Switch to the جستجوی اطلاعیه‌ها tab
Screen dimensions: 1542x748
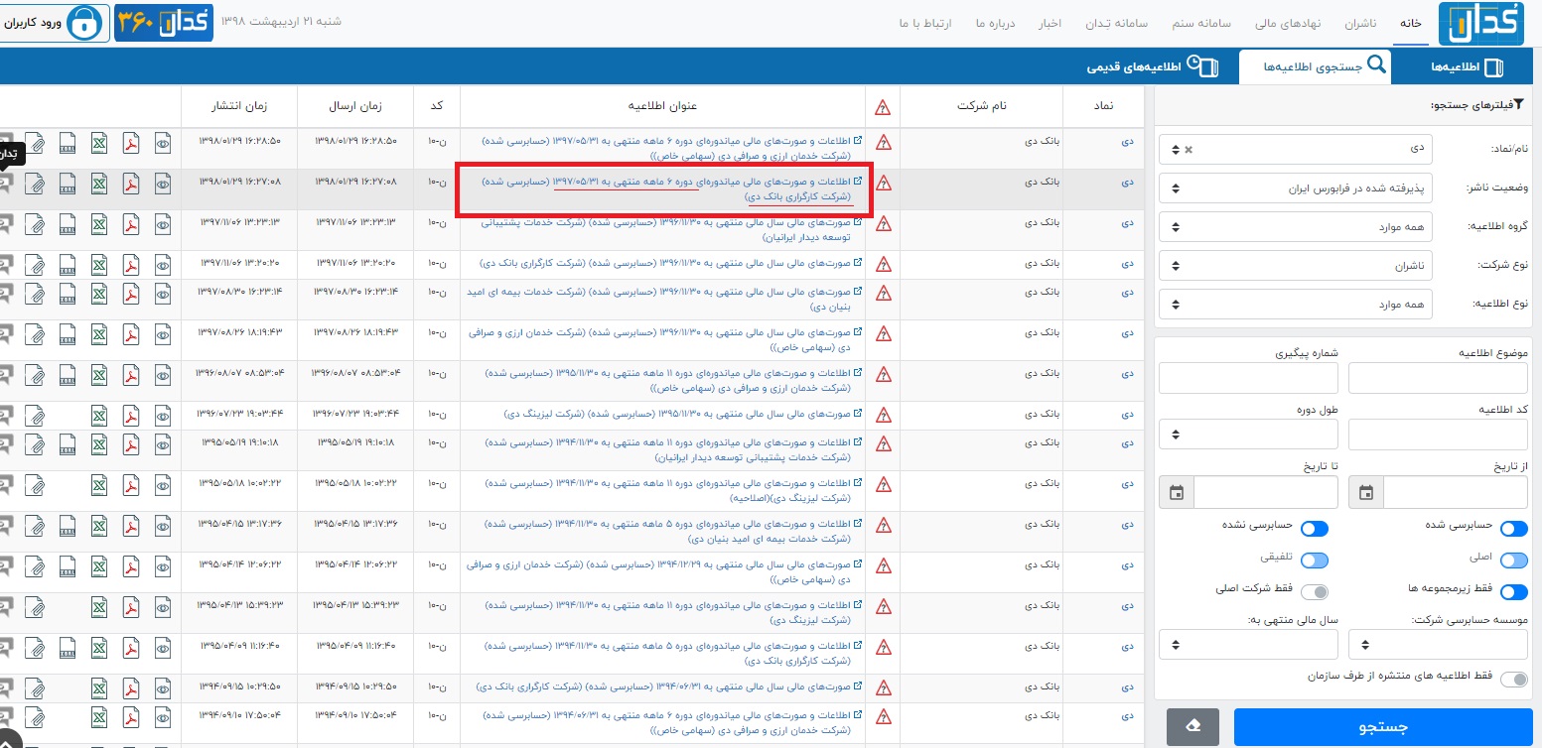tap(1315, 66)
